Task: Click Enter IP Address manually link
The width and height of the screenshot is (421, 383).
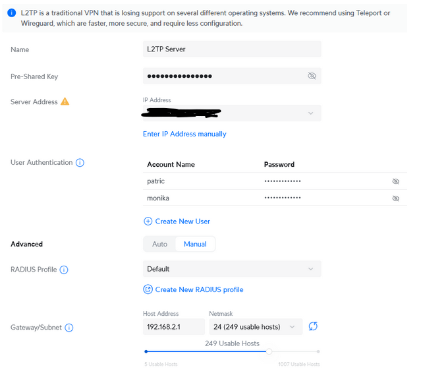Action: [184, 134]
